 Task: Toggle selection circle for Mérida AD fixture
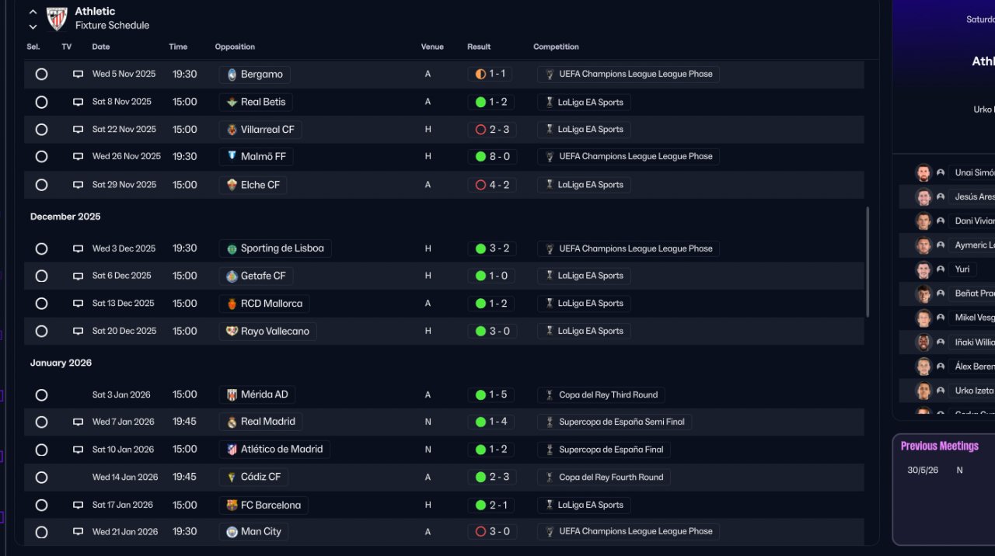point(41,394)
